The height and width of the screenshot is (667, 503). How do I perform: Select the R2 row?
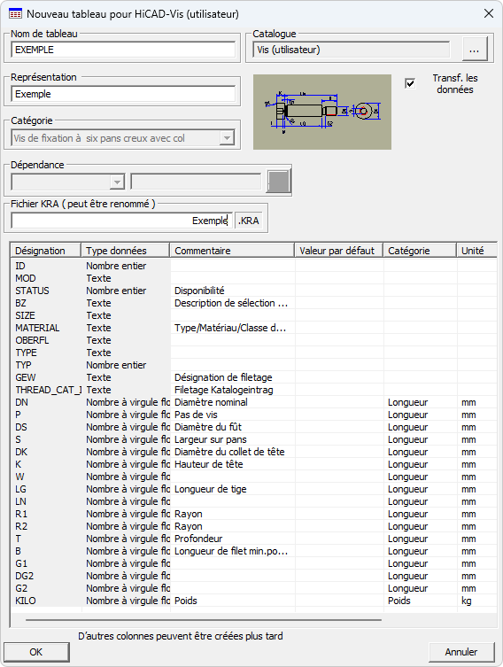coord(254,526)
